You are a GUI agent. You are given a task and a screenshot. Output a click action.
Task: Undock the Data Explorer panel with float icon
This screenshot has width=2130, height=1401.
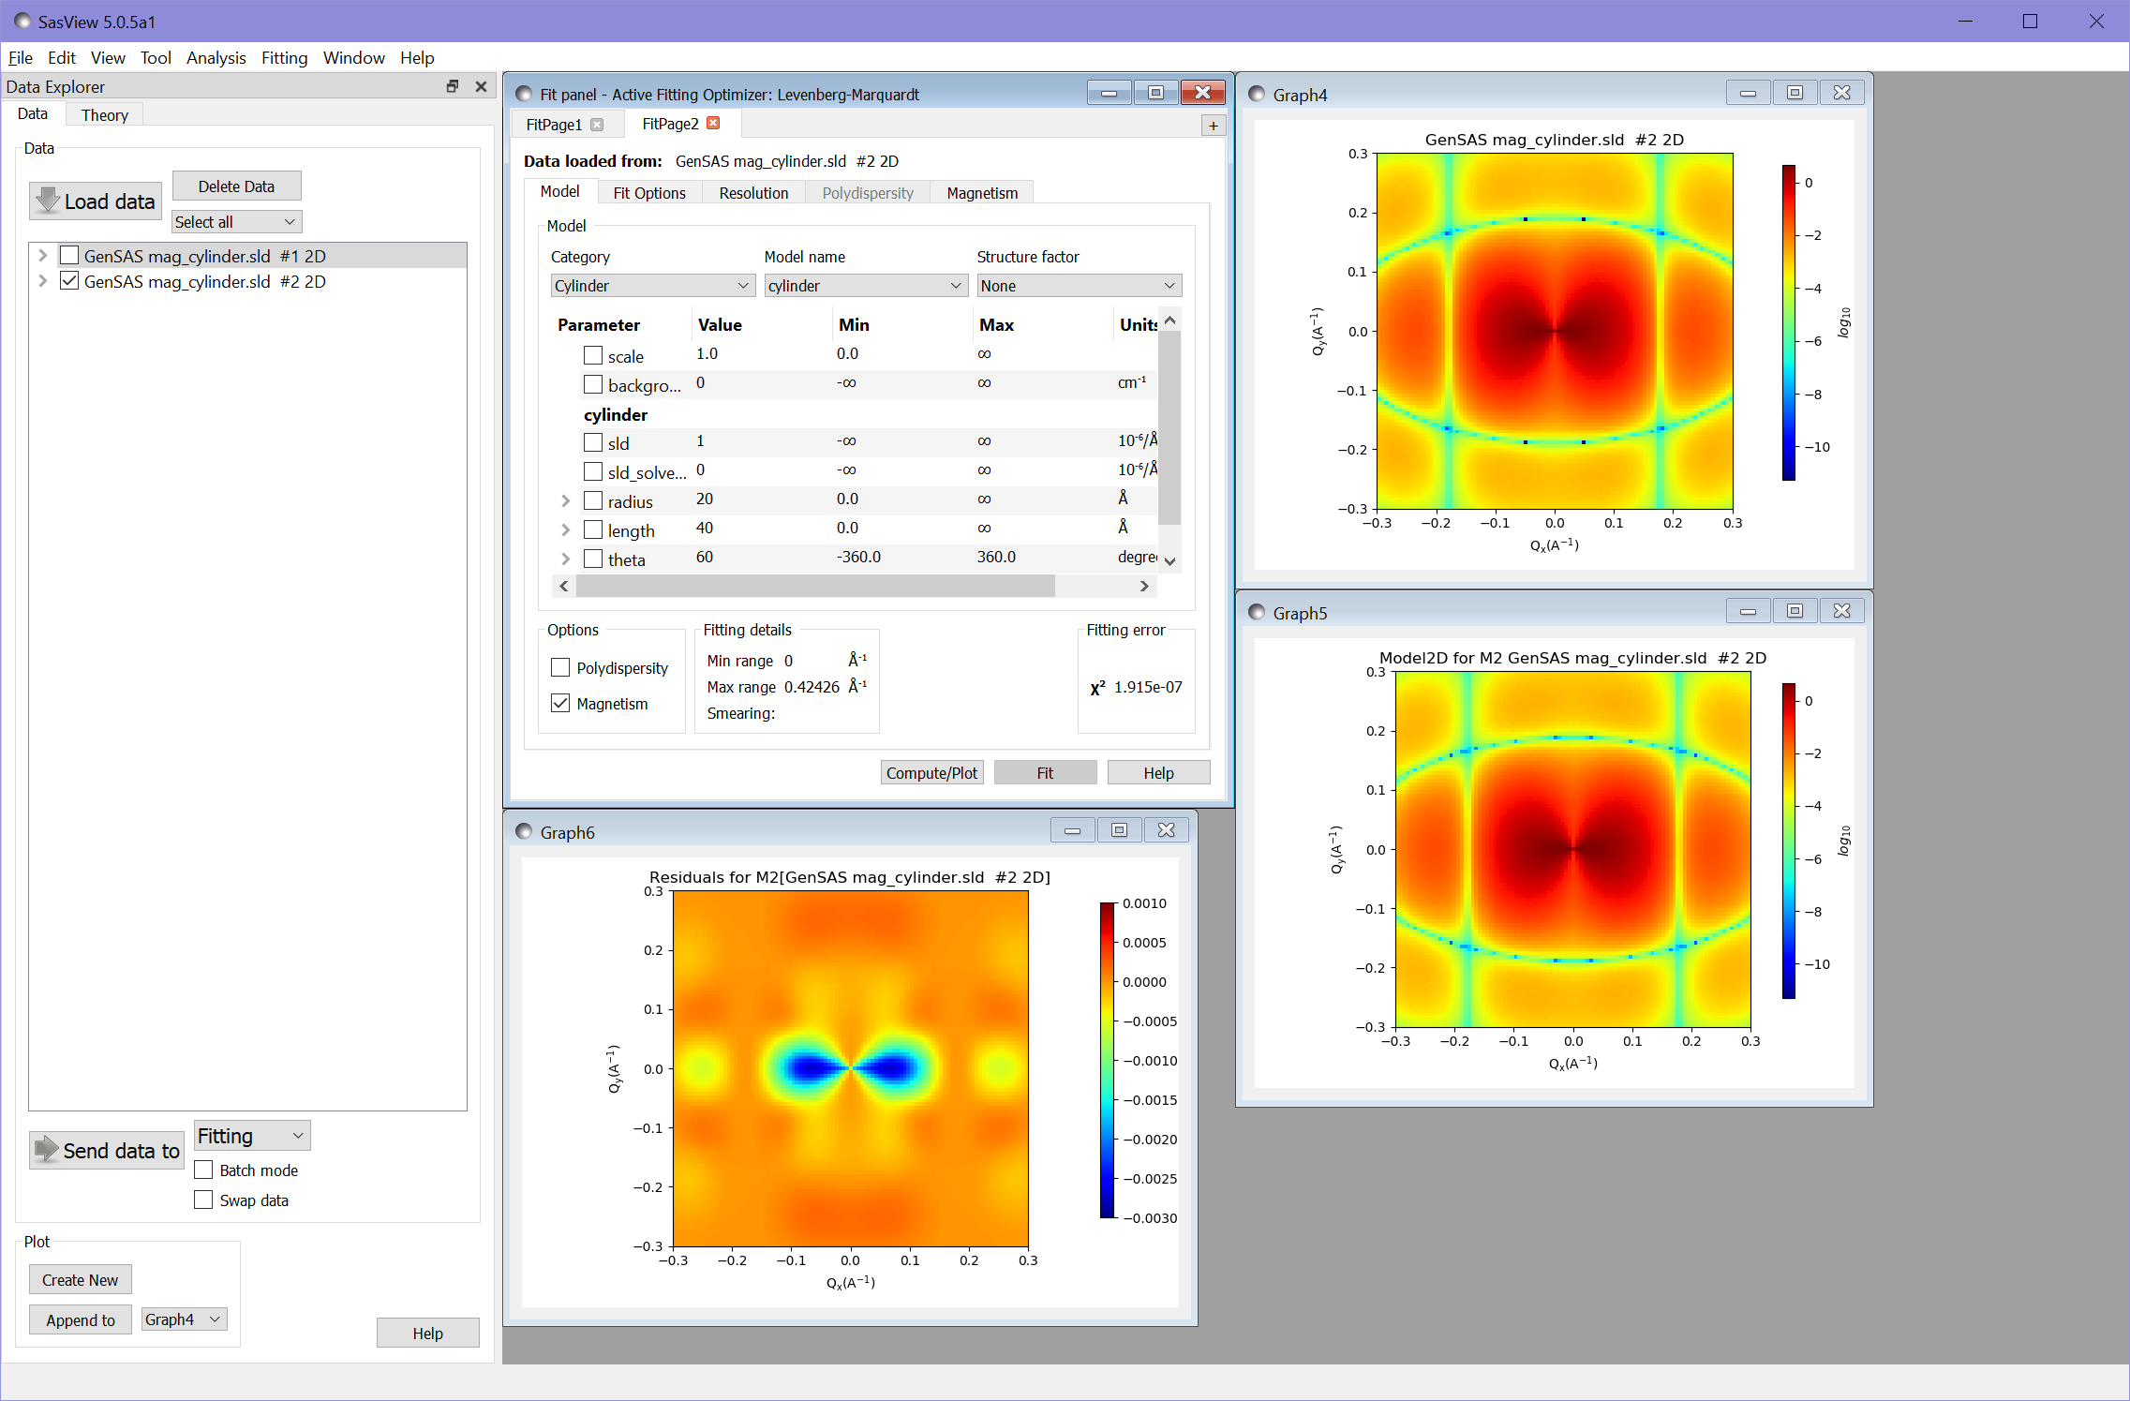453,86
